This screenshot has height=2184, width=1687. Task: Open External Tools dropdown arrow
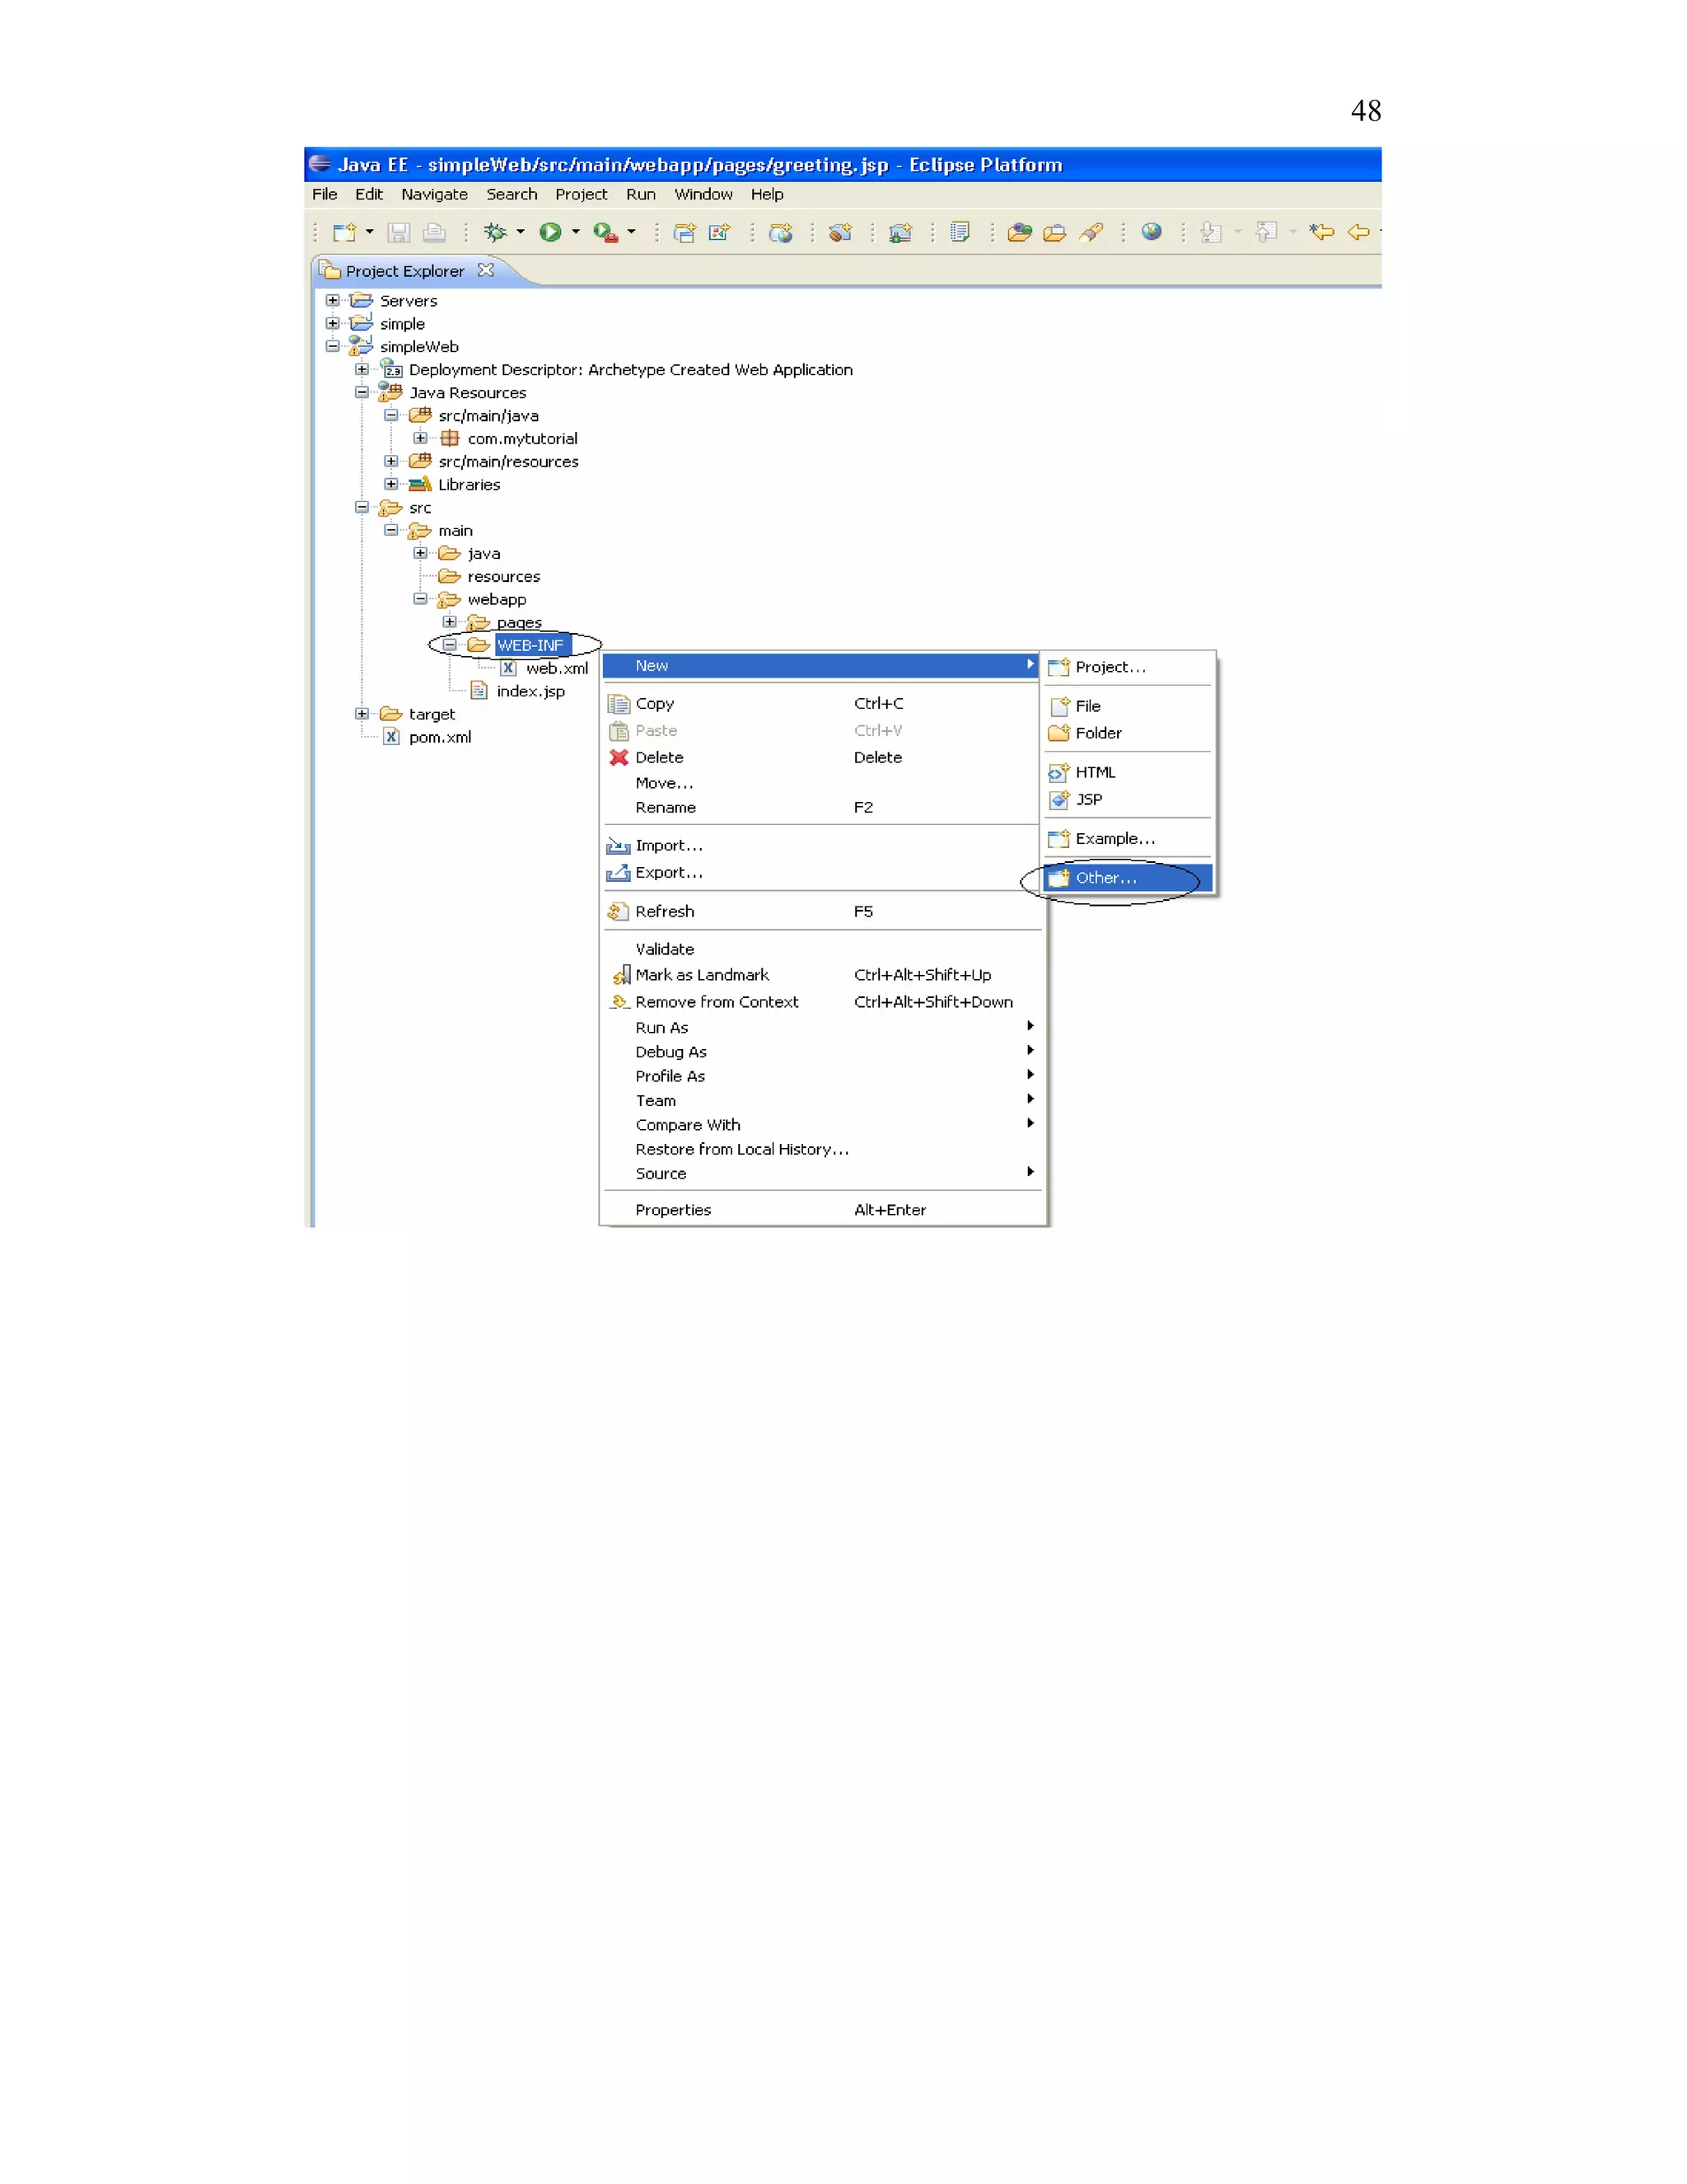point(632,232)
